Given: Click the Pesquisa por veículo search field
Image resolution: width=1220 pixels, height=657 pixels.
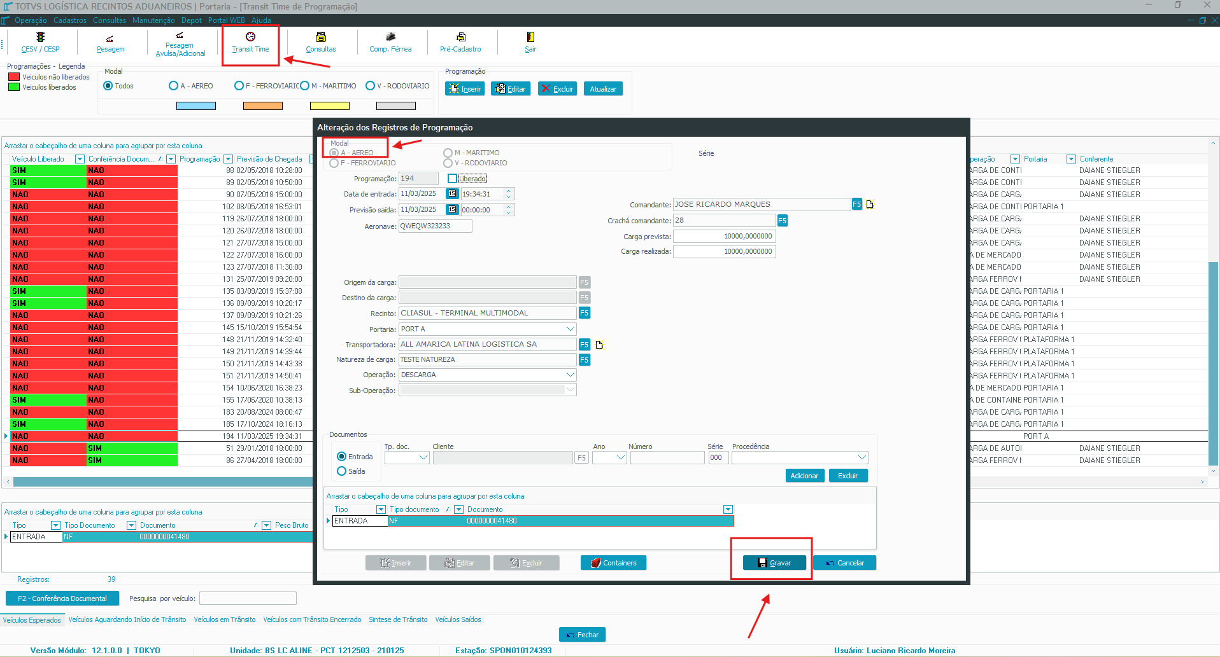Looking at the screenshot, I should coord(248,598).
